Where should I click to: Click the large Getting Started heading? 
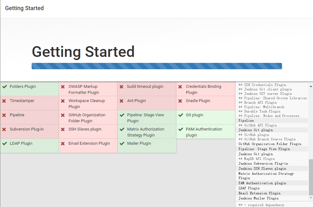click(x=83, y=52)
